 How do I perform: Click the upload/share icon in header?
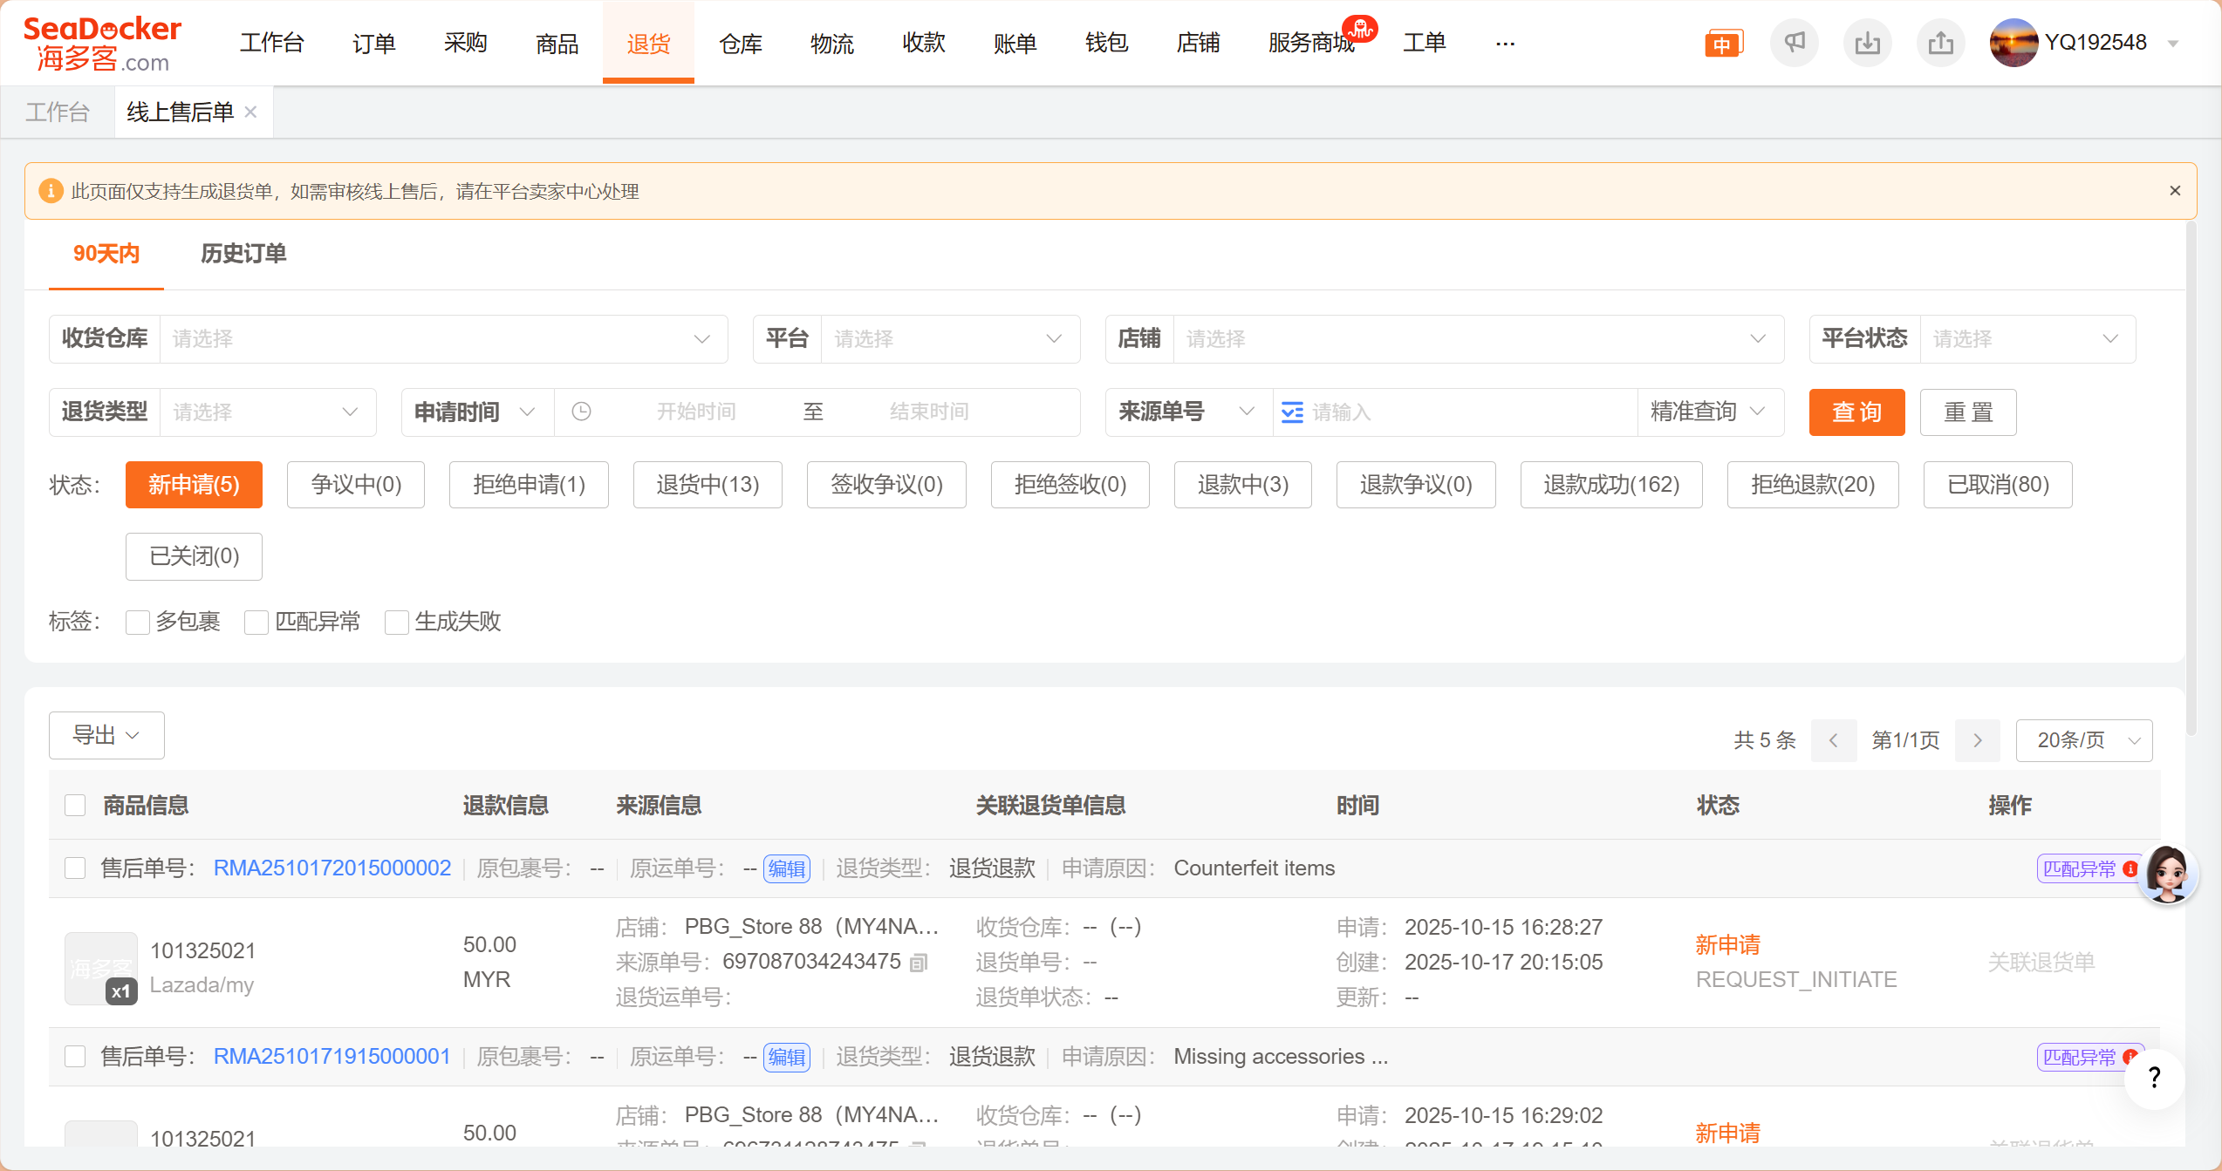1940,43
